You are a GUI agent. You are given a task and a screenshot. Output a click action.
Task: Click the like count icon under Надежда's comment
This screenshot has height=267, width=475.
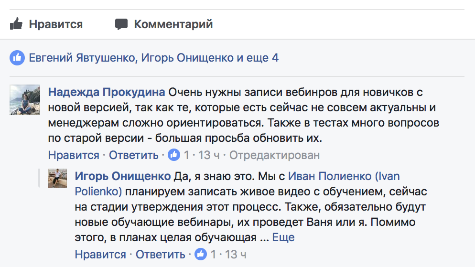pyautogui.click(x=174, y=155)
